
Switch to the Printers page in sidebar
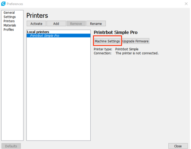click(x=9, y=21)
